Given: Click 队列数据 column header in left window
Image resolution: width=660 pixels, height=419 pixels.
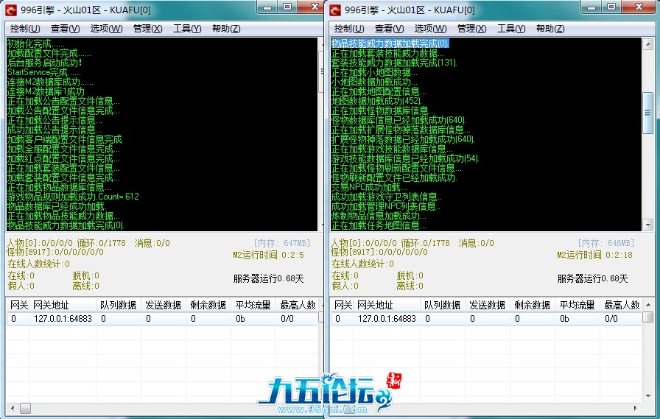Looking at the screenshot, I should 119,305.
